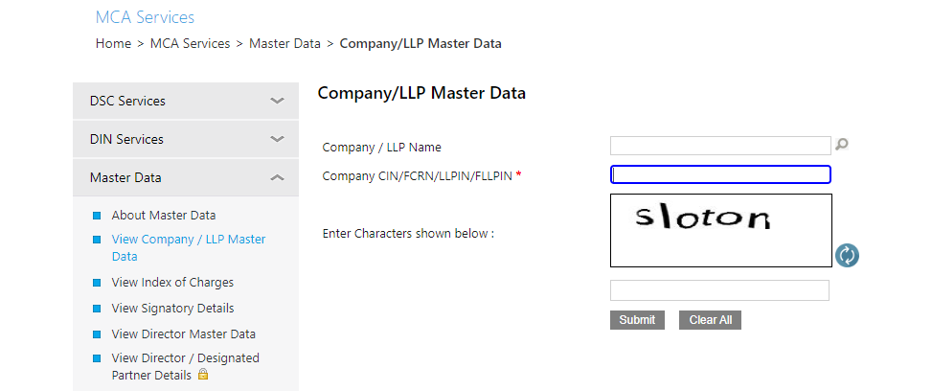
Task: Click the lock icon near Partner Details
Action: tap(203, 375)
